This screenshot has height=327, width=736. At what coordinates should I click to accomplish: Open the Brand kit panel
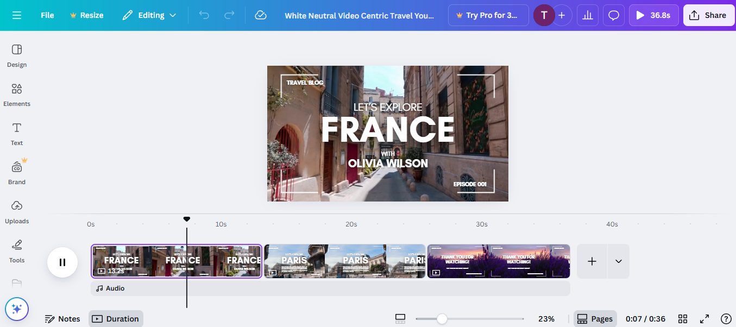click(x=16, y=173)
